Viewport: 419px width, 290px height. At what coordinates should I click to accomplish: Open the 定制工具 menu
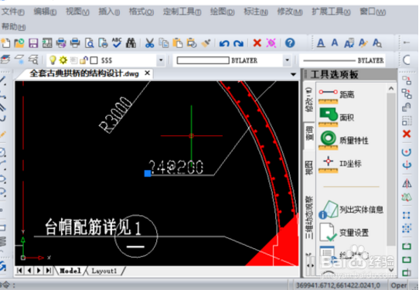pos(182,12)
